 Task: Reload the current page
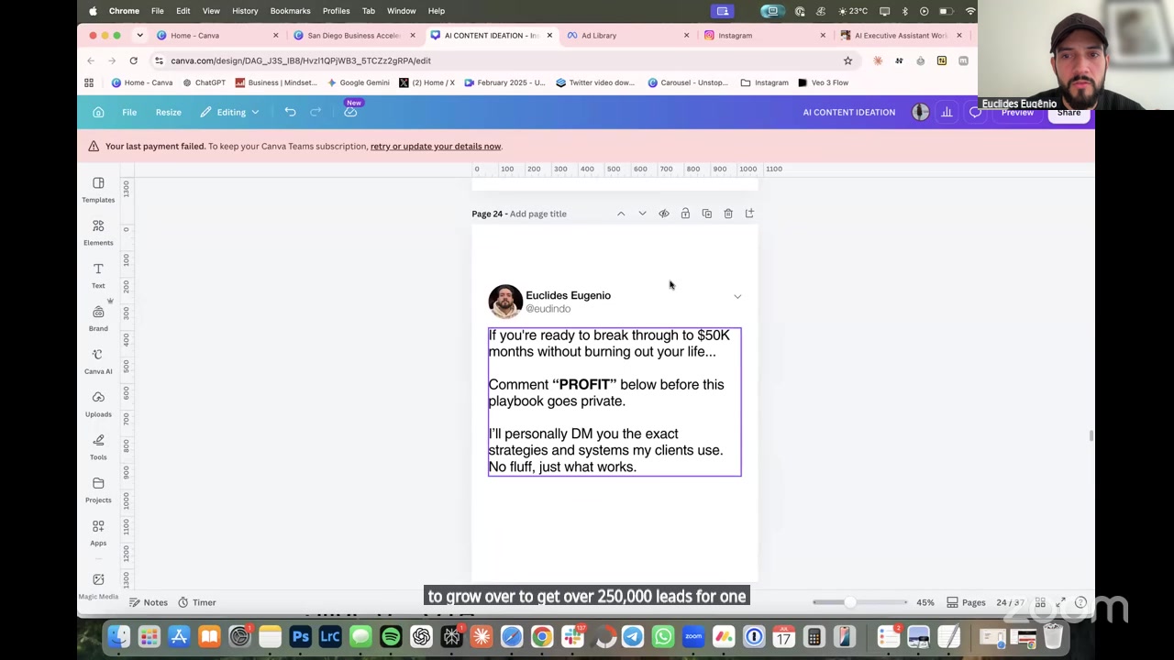pos(133,60)
